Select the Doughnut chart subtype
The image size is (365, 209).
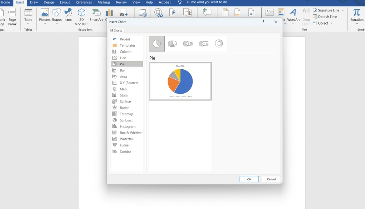[x=219, y=43]
